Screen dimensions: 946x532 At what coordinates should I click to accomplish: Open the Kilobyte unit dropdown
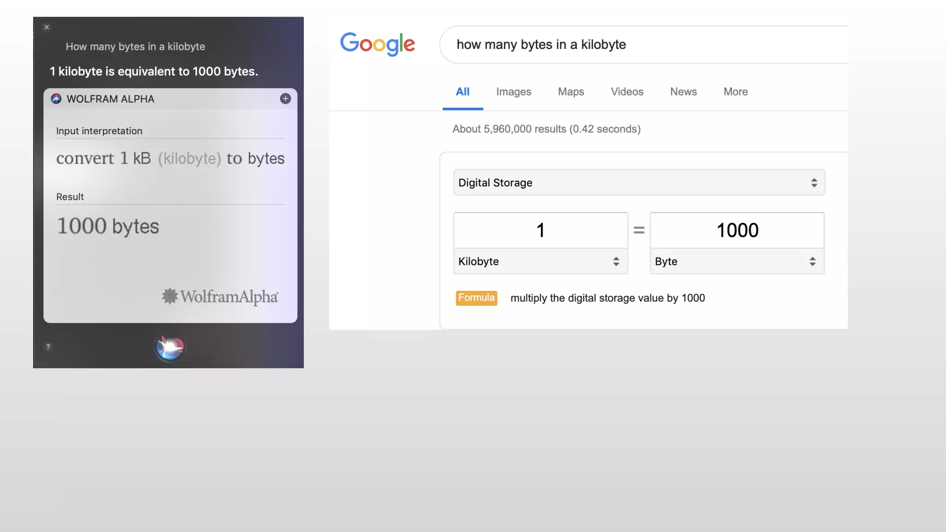click(x=540, y=261)
